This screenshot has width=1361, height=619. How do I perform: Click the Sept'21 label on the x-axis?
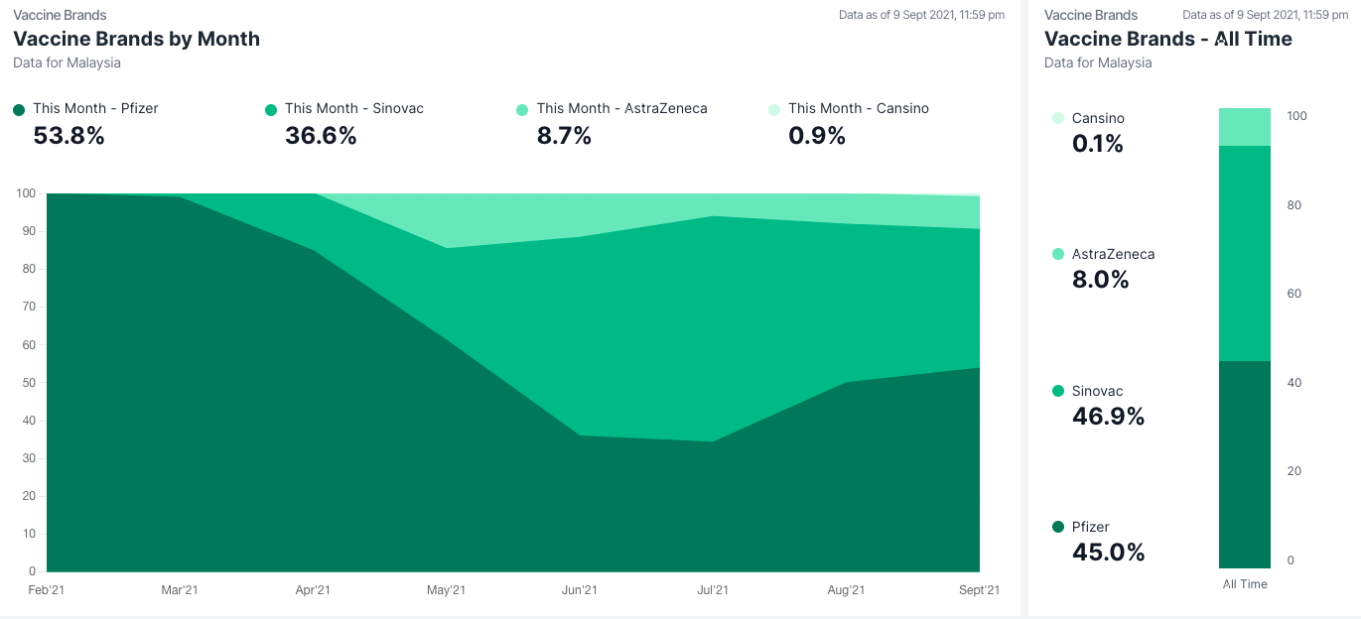pyautogui.click(x=979, y=590)
